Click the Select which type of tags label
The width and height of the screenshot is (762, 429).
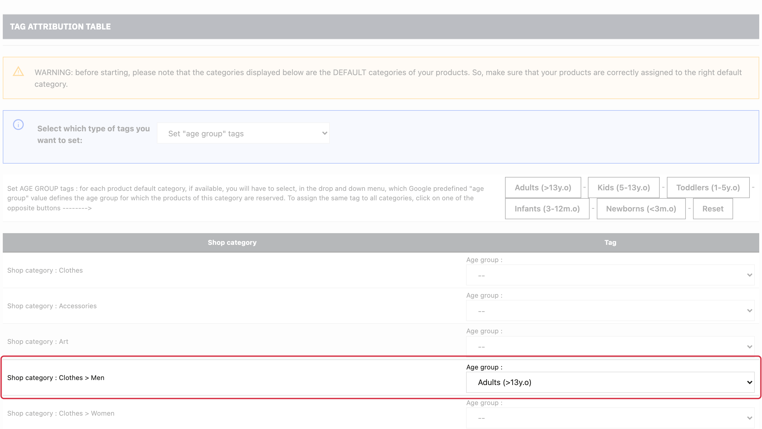pyautogui.click(x=93, y=134)
